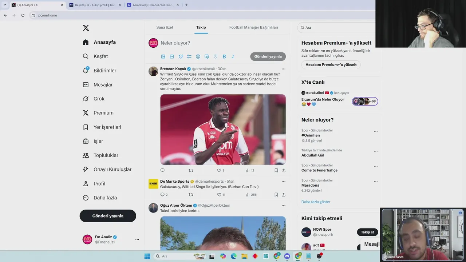This screenshot has width=466, height=262.
Task: Reply to De Marke Sports post
Action: click(x=162, y=195)
